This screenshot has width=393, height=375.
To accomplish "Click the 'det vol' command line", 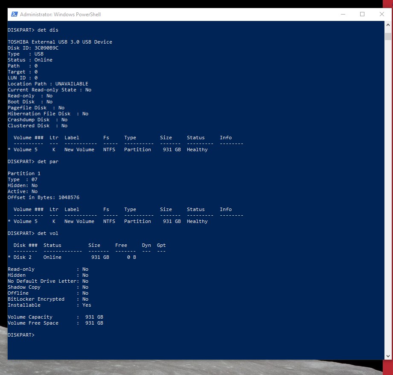I will tap(33, 233).
